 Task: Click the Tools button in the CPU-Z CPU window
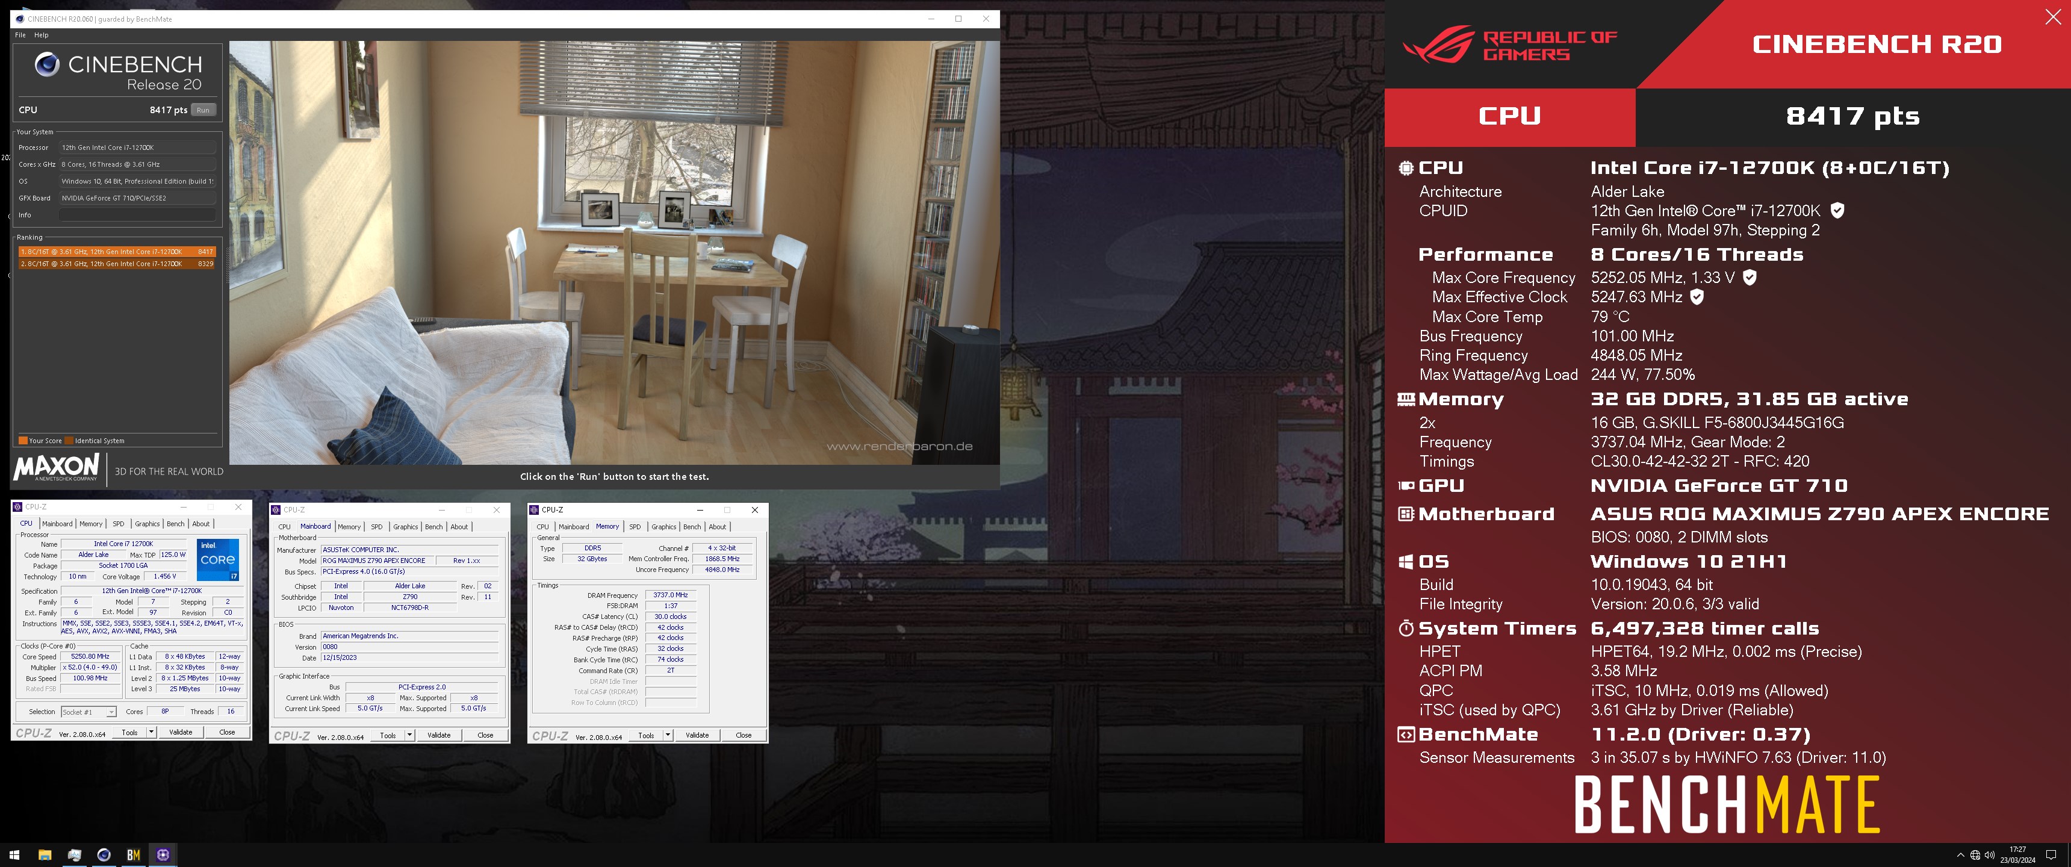click(x=129, y=732)
